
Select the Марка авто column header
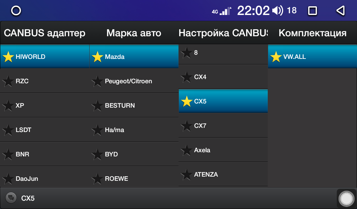coord(134,33)
